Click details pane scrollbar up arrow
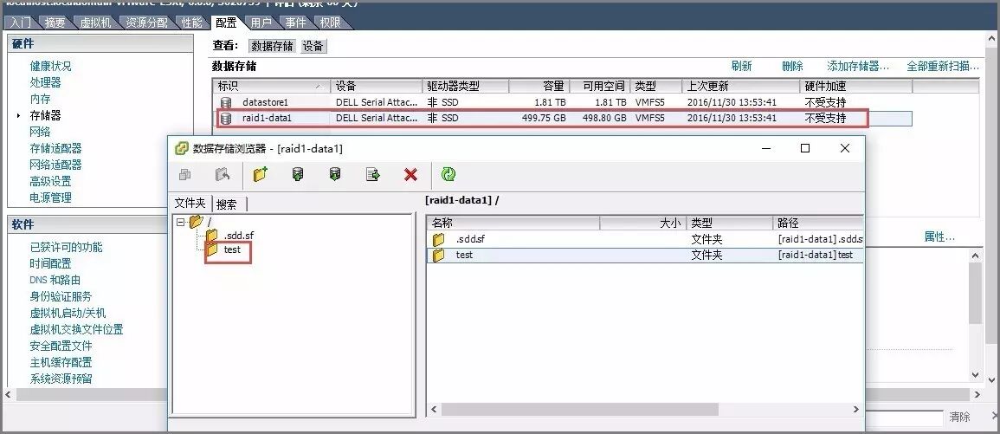 click(x=975, y=256)
